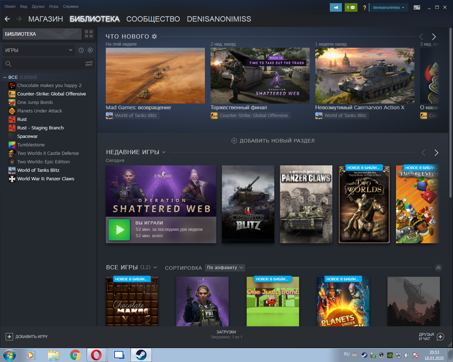Viewport: 453px width, 362px height.
Task: Open the Друзья menu
Action: [38, 6]
